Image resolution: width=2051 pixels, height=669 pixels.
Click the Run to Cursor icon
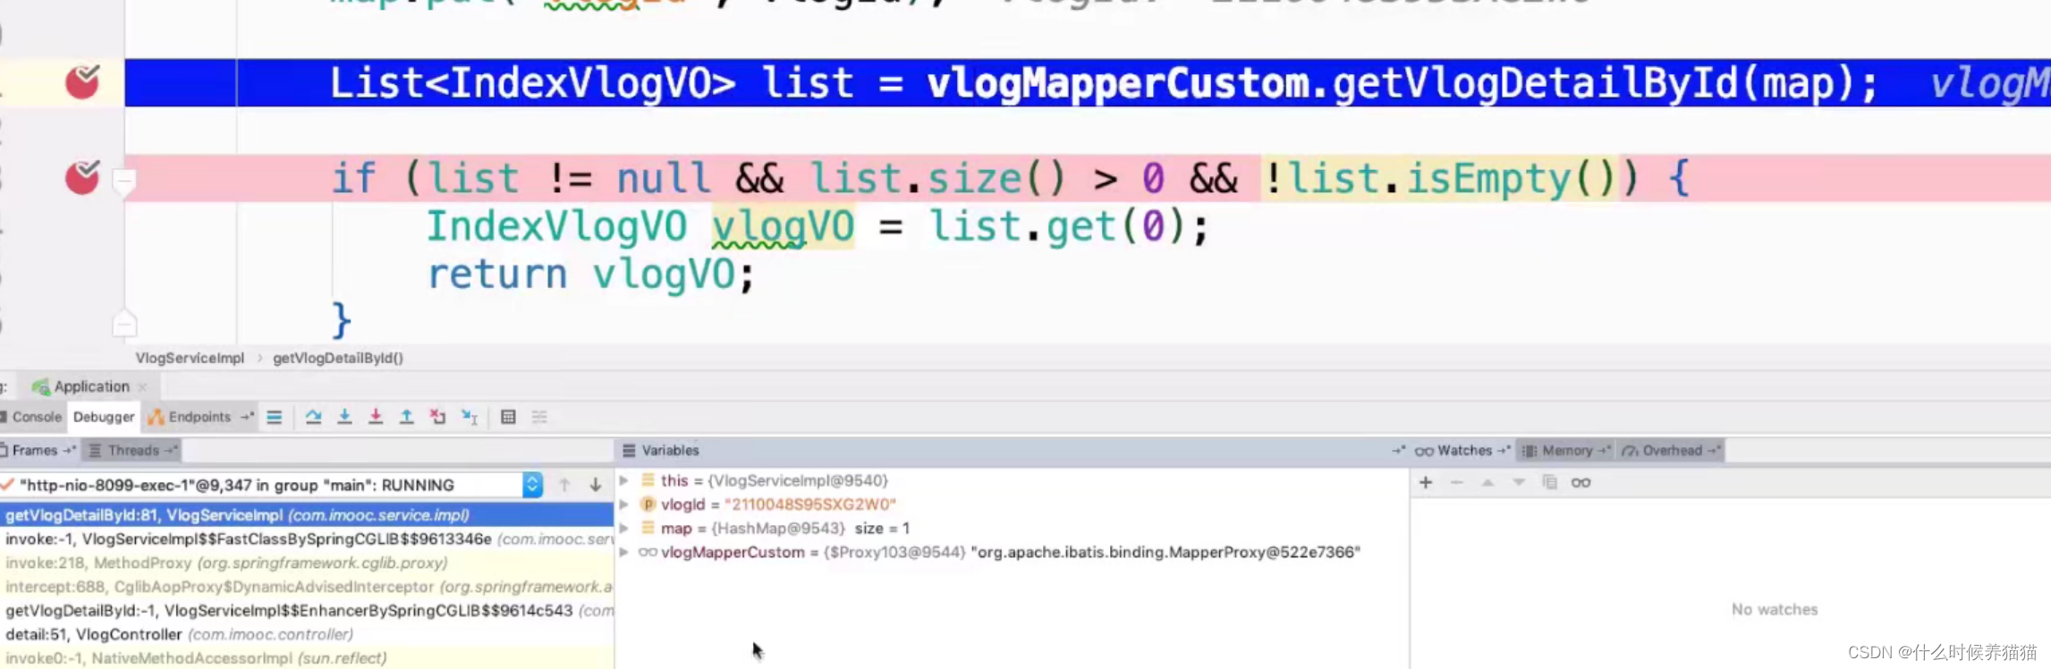tap(470, 417)
